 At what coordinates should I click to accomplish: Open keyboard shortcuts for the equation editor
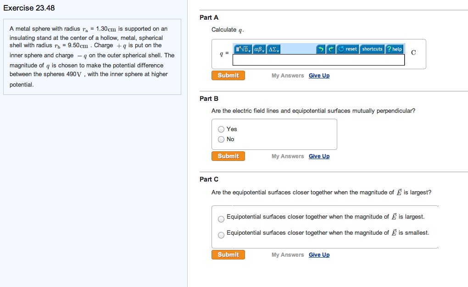pos(372,49)
